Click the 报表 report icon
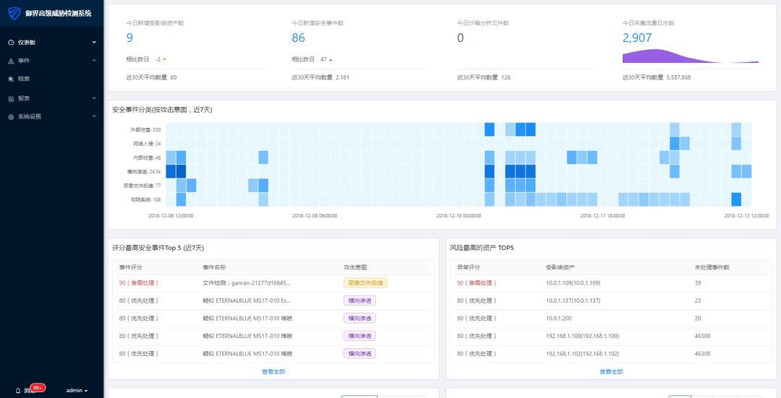This screenshot has width=781, height=398. click(11, 98)
